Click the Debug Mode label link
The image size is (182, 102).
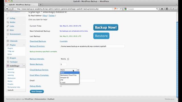[35, 86]
